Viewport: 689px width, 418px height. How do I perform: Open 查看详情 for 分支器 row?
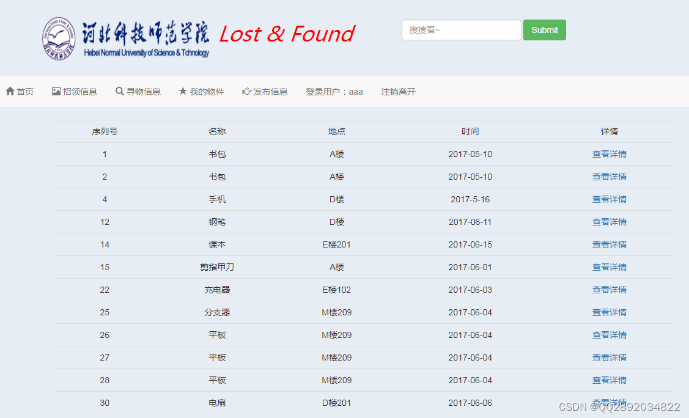coord(610,312)
